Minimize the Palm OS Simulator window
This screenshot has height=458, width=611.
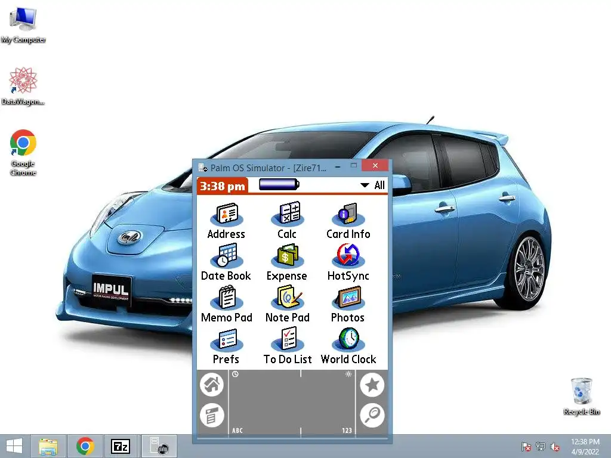pyautogui.click(x=338, y=167)
